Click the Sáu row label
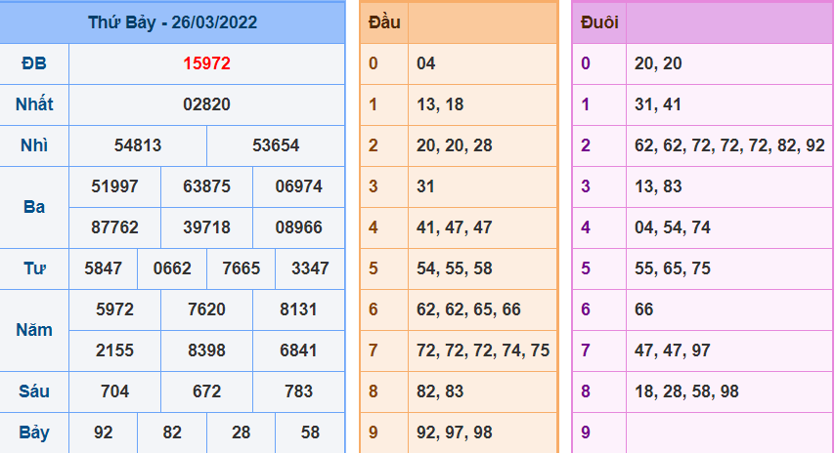Screen dimensions: 836x453 34,391
